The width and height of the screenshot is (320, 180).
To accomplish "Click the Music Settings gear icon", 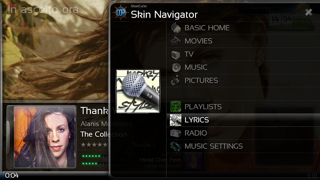I will tap(176, 146).
